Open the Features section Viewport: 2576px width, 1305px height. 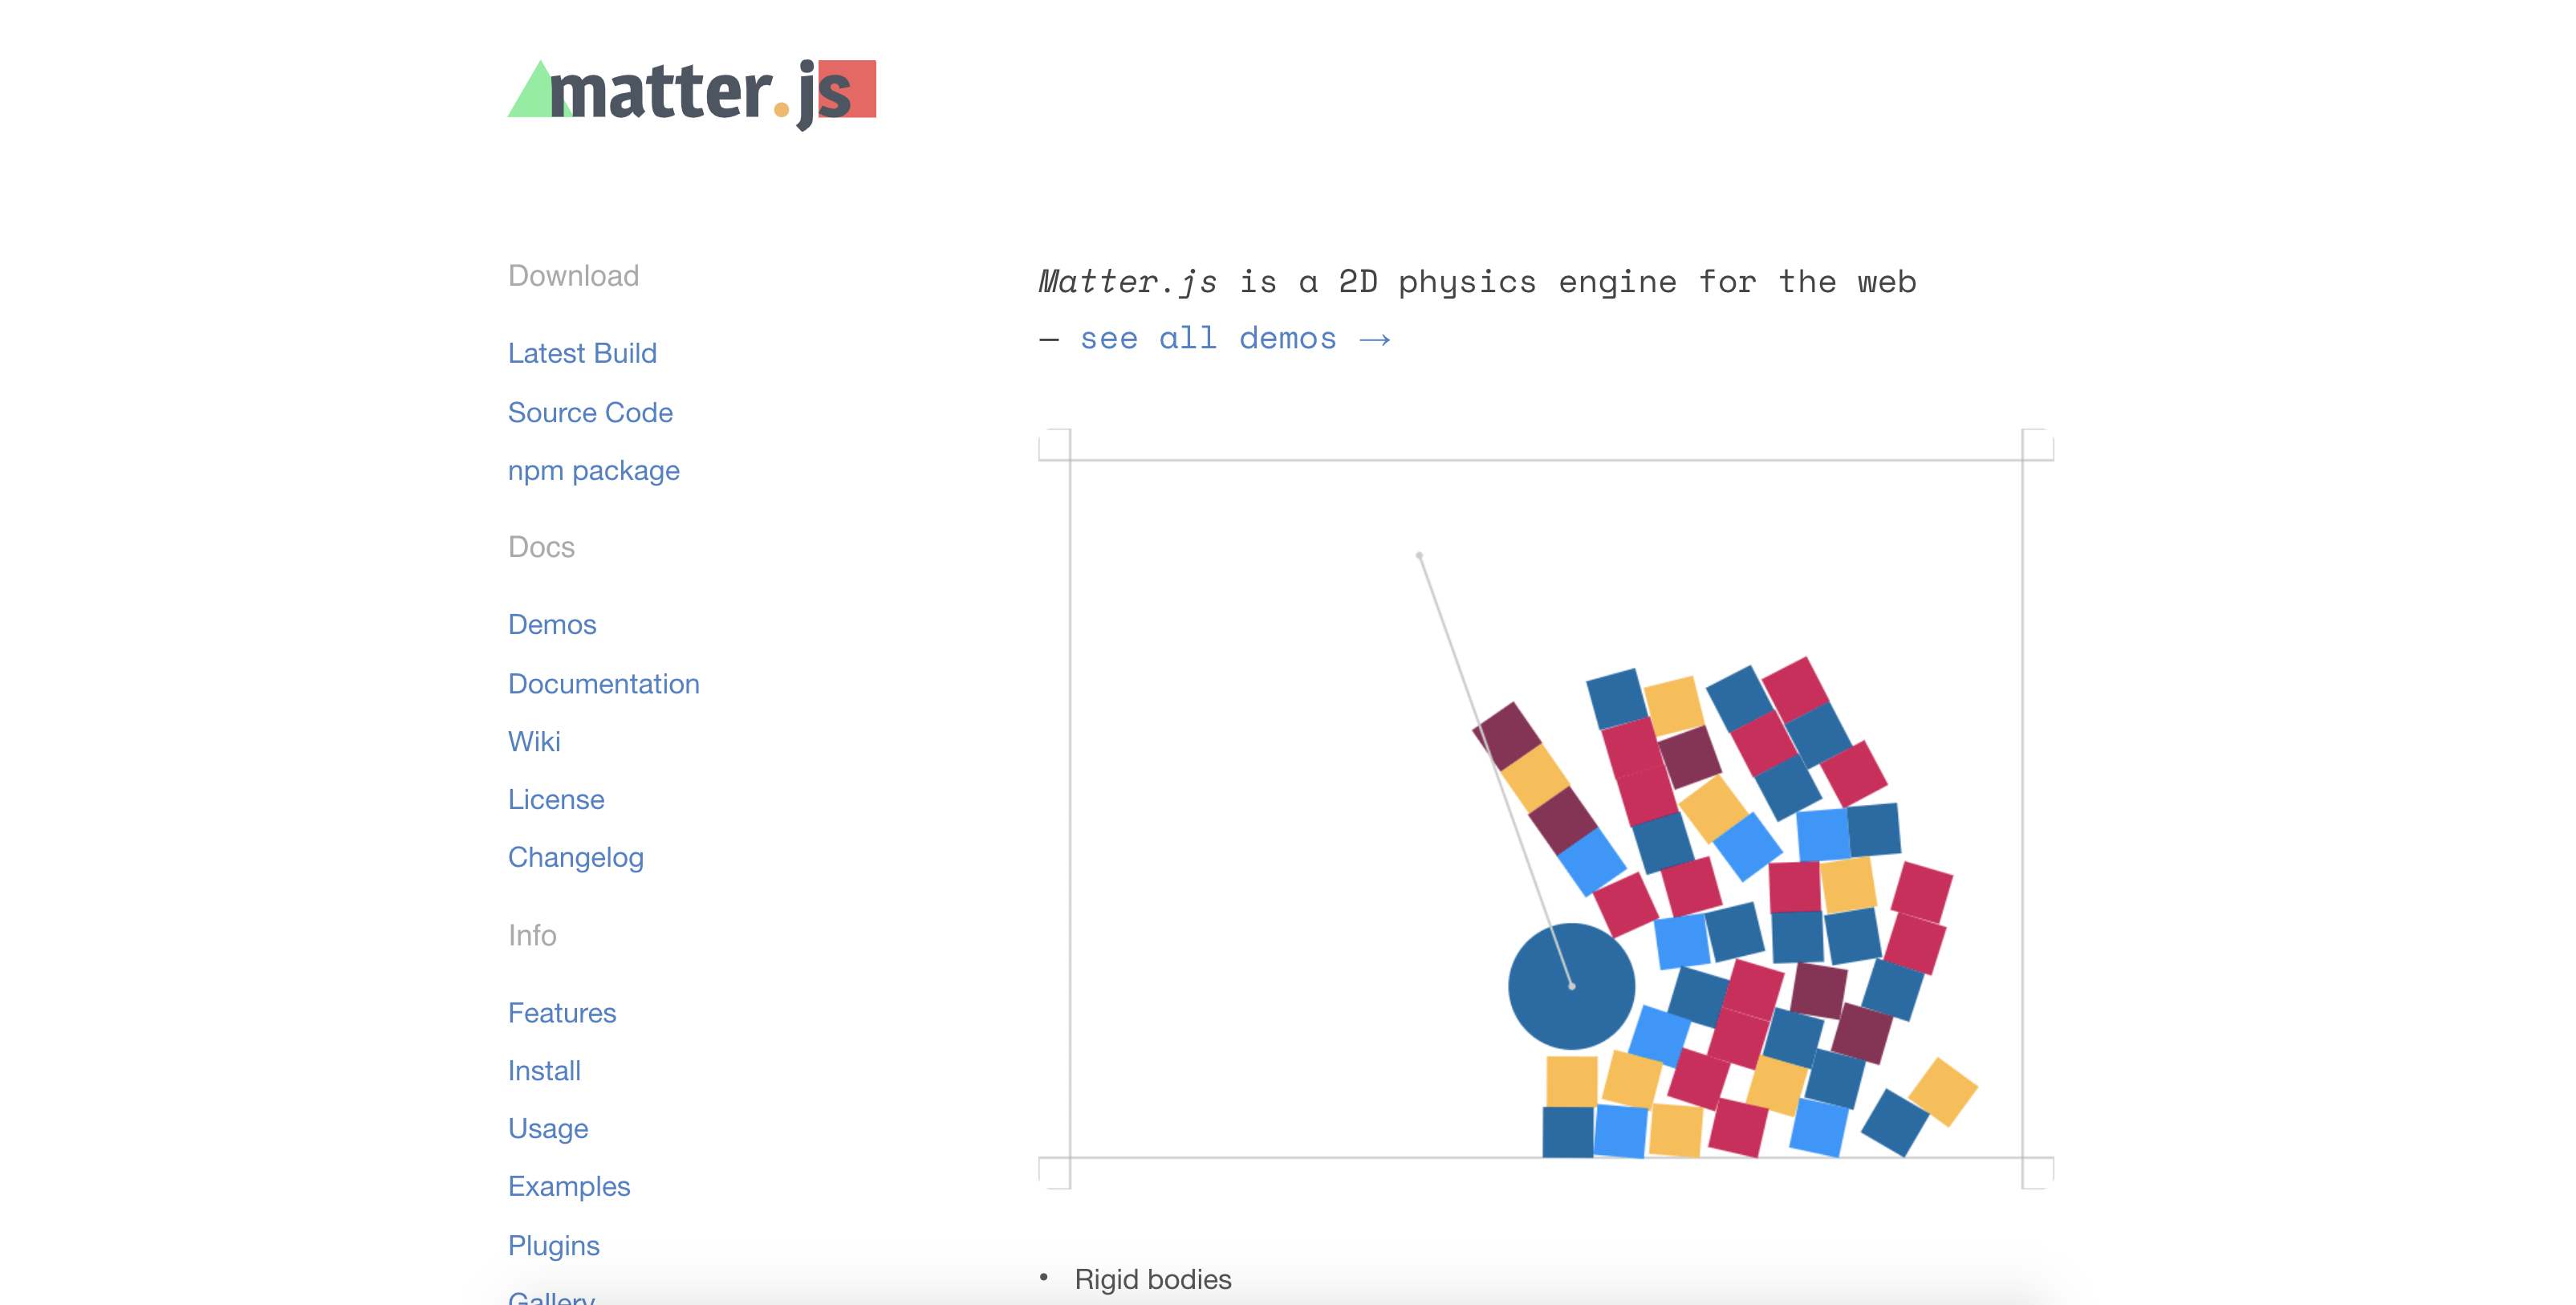point(562,1012)
